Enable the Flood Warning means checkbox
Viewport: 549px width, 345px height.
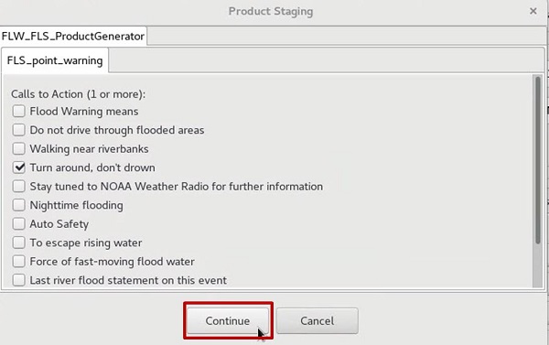(x=19, y=112)
